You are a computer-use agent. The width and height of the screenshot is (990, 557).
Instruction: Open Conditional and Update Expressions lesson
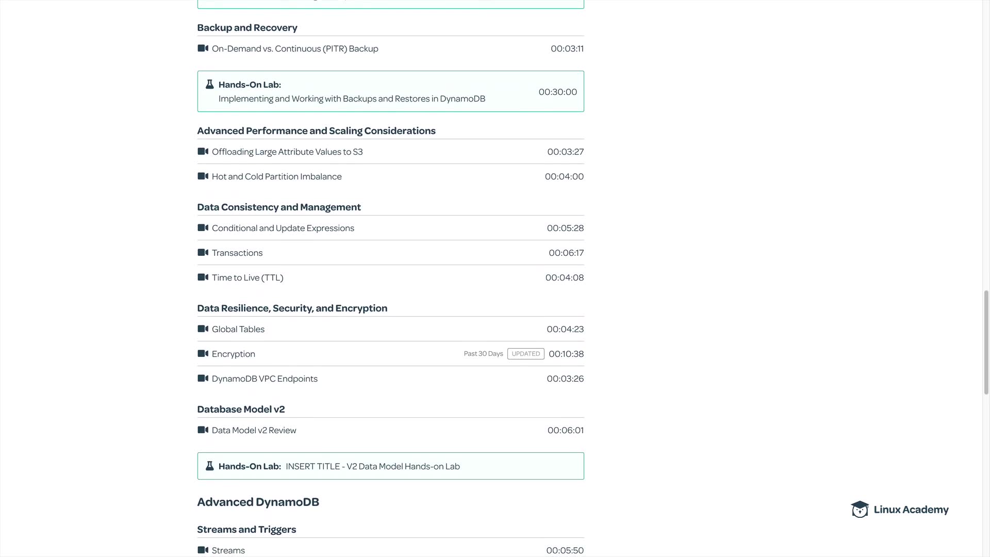(x=283, y=228)
